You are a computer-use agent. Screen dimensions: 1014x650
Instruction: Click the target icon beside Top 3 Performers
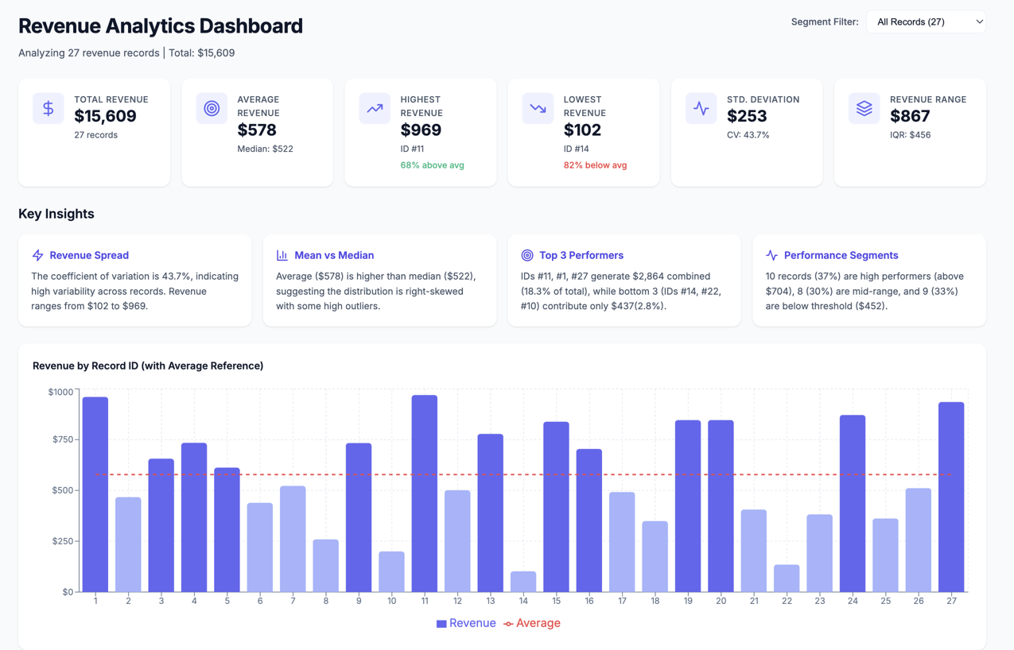[526, 255]
